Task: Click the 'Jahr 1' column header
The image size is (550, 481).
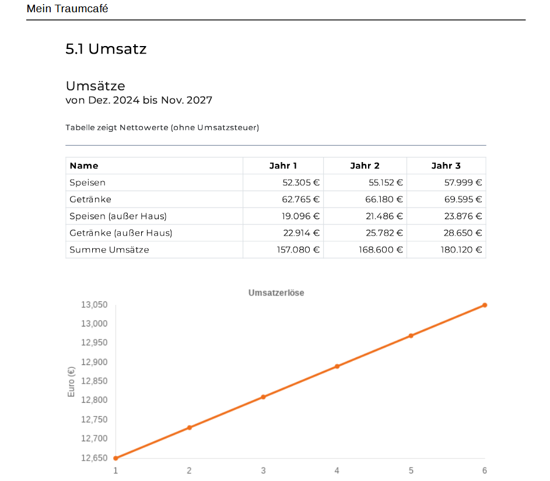Action: point(283,166)
